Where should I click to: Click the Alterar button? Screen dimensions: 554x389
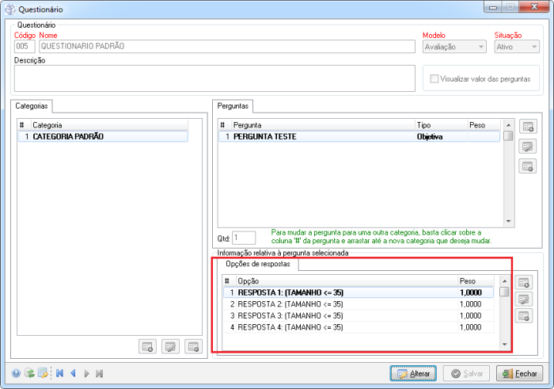point(413,373)
